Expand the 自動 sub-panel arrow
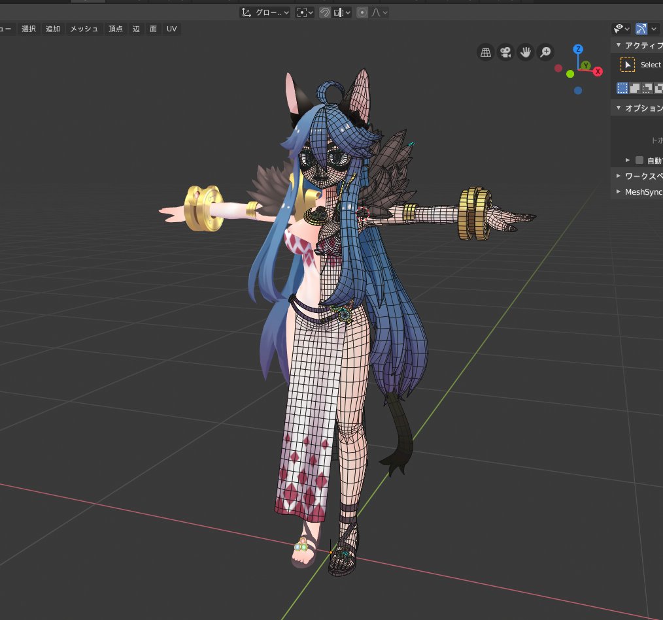663x620 pixels. pos(628,160)
